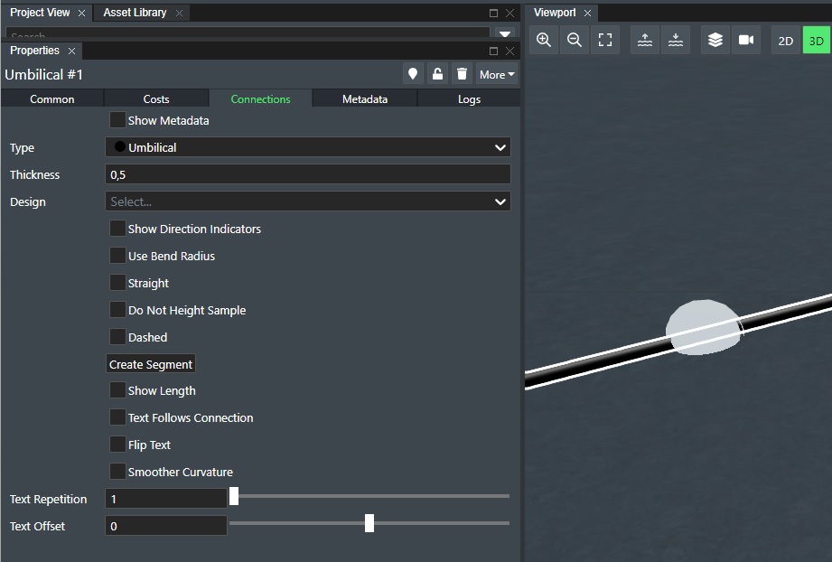Click the Create Segment button

(151, 364)
